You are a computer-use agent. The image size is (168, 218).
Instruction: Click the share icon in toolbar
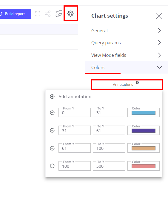47,14
